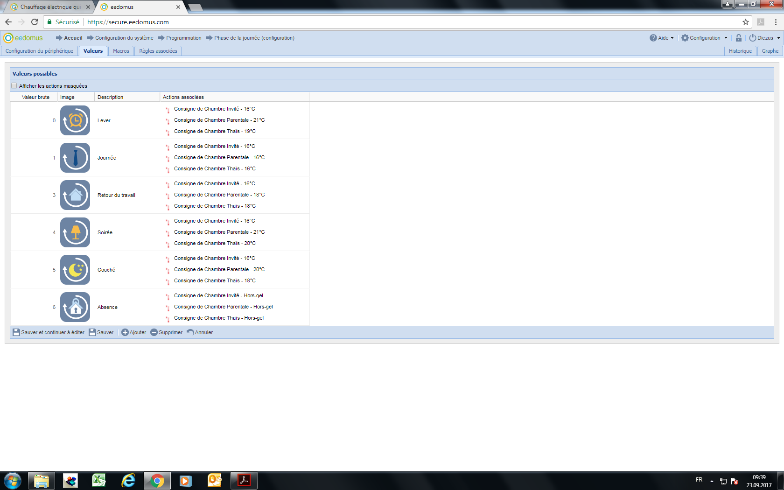The height and width of the screenshot is (490, 784).
Task: Select the Retour du travail house icon
Action: click(75, 195)
